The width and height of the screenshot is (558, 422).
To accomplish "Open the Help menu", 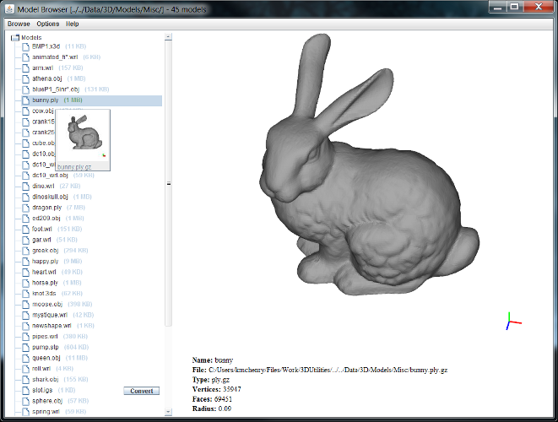I will pos(73,24).
